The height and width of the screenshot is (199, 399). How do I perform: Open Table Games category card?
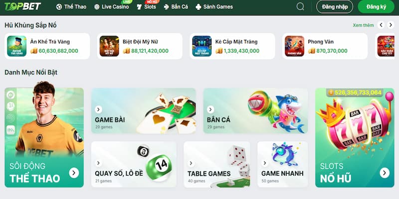[217, 165]
